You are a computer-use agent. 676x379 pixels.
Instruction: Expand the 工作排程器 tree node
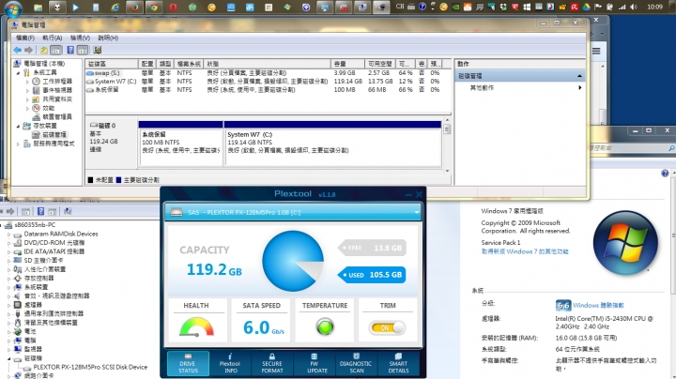pyautogui.click(x=27, y=82)
